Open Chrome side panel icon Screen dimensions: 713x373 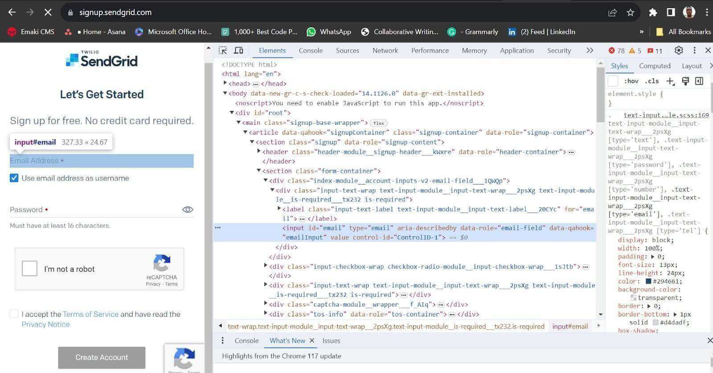pos(671,12)
